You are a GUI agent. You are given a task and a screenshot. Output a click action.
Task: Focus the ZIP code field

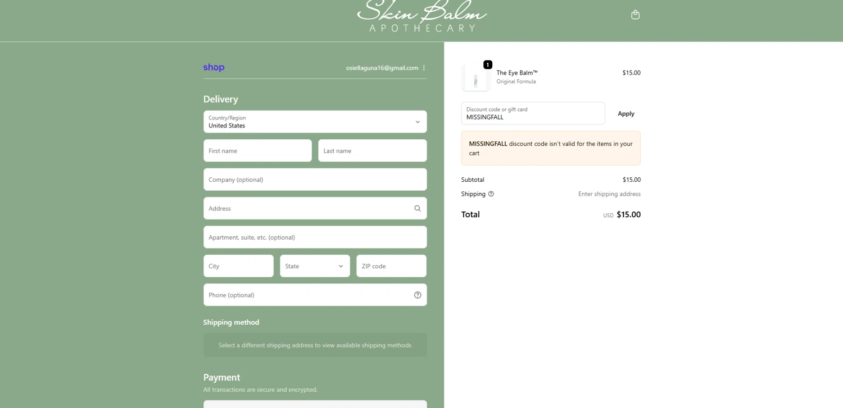tap(391, 266)
